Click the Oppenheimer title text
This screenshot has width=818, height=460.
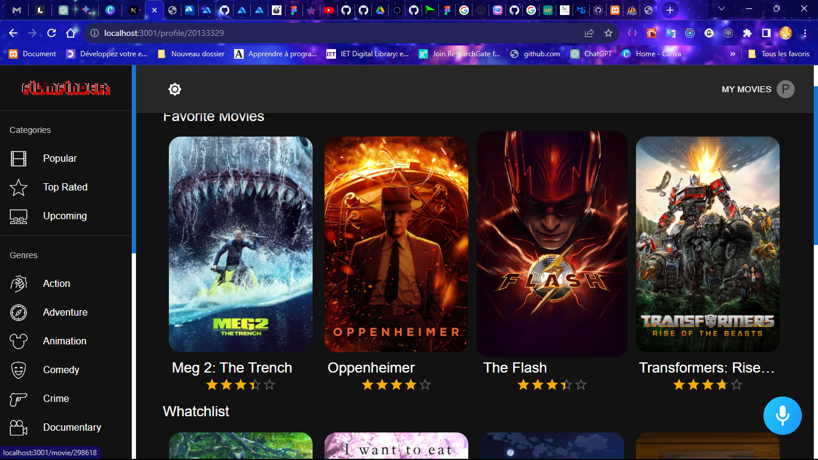pos(371,368)
